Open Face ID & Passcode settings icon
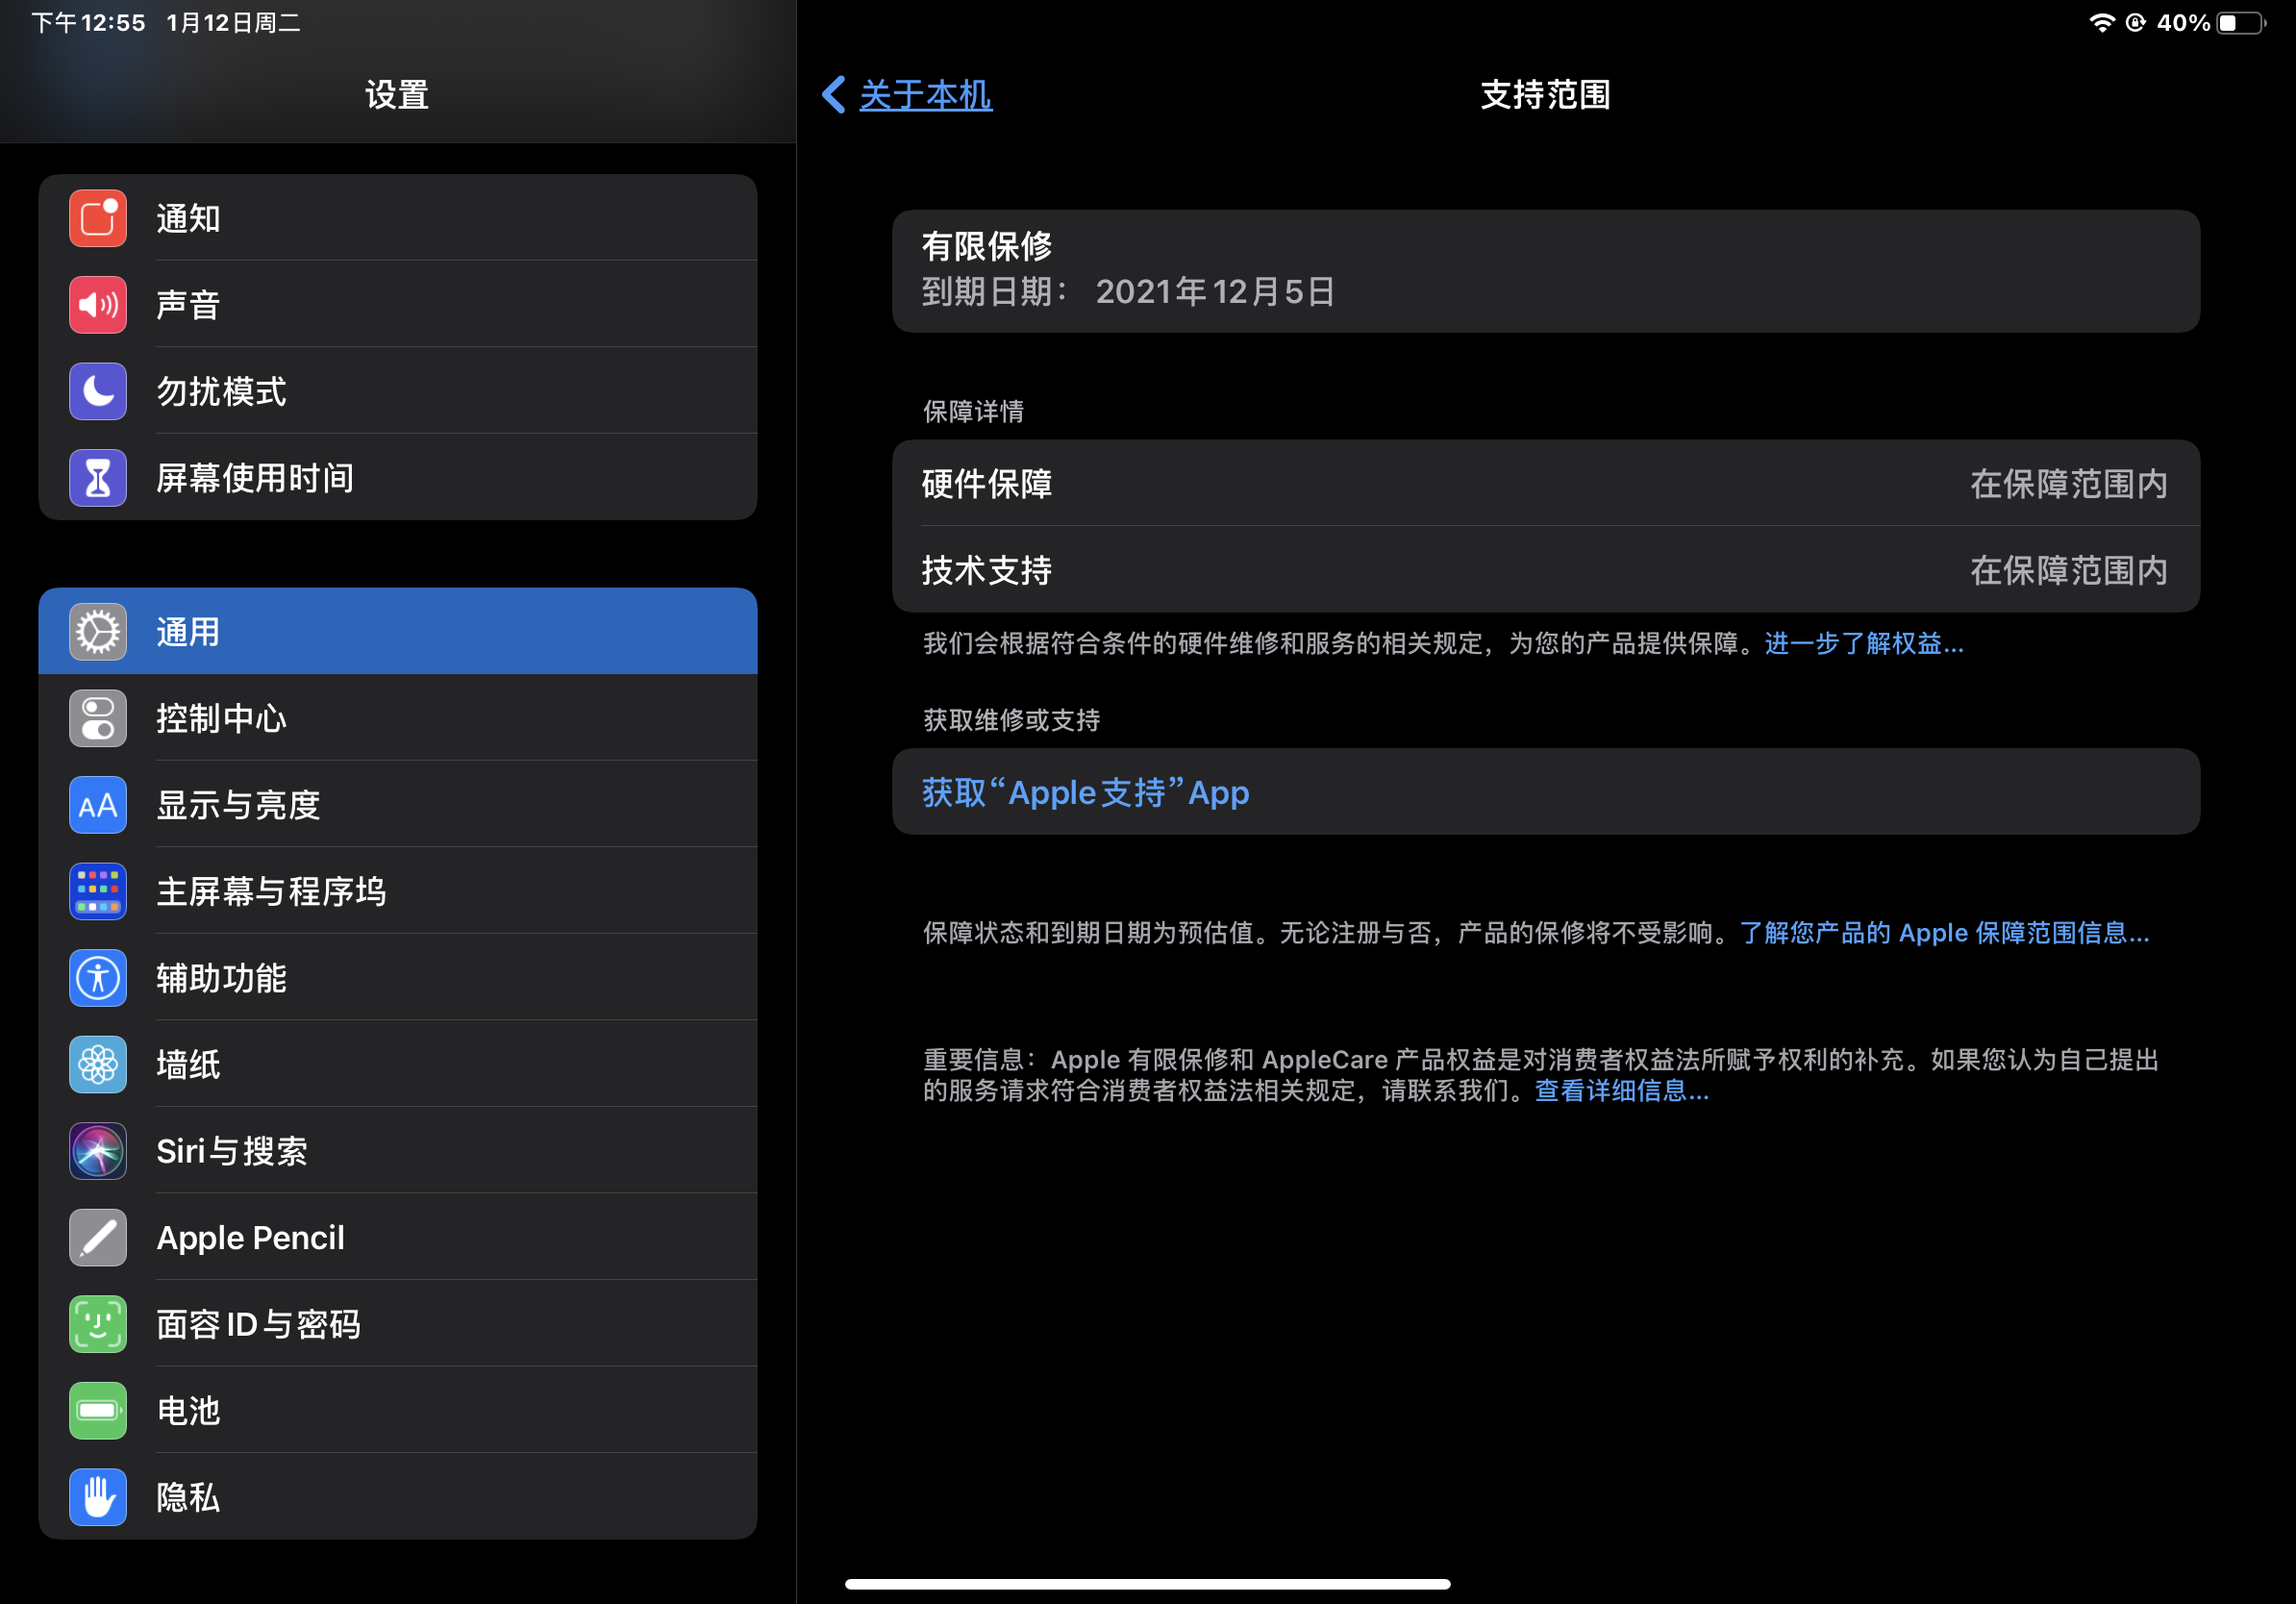Screen dimensions: 2296x1604 (x=97, y=1324)
